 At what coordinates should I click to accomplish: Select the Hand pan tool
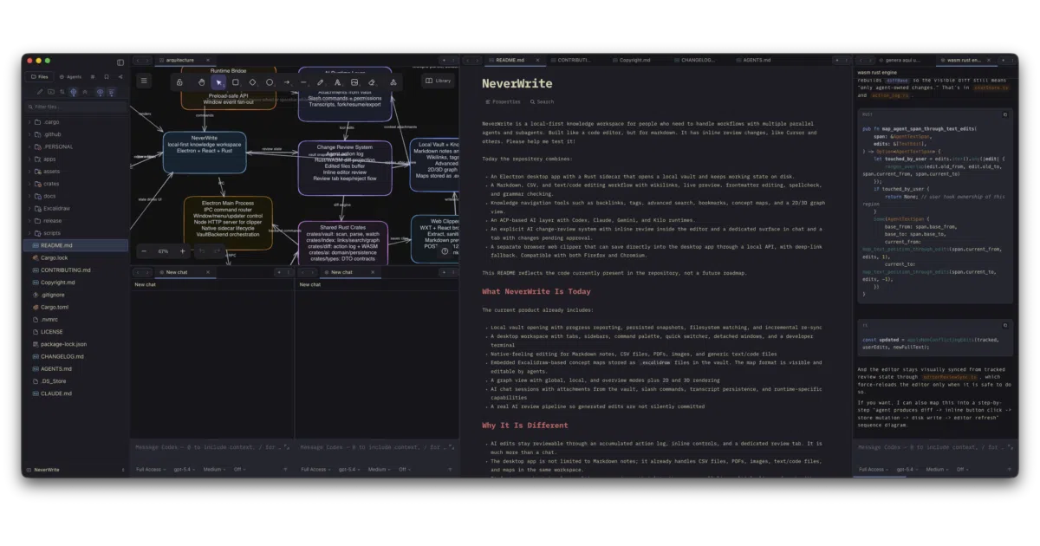pos(200,82)
